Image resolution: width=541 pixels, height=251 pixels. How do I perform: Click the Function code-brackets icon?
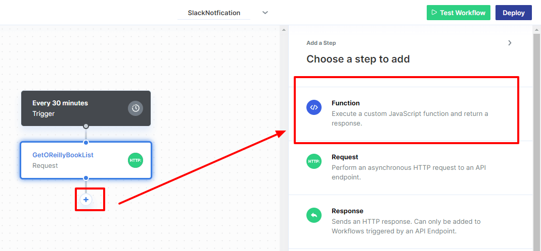coord(314,107)
